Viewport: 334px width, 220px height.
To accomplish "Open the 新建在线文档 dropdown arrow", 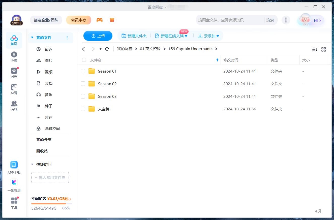I will pyautogui.click(x=187, y=36).
